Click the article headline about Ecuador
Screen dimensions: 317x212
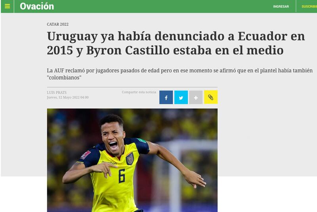point(176,43)
